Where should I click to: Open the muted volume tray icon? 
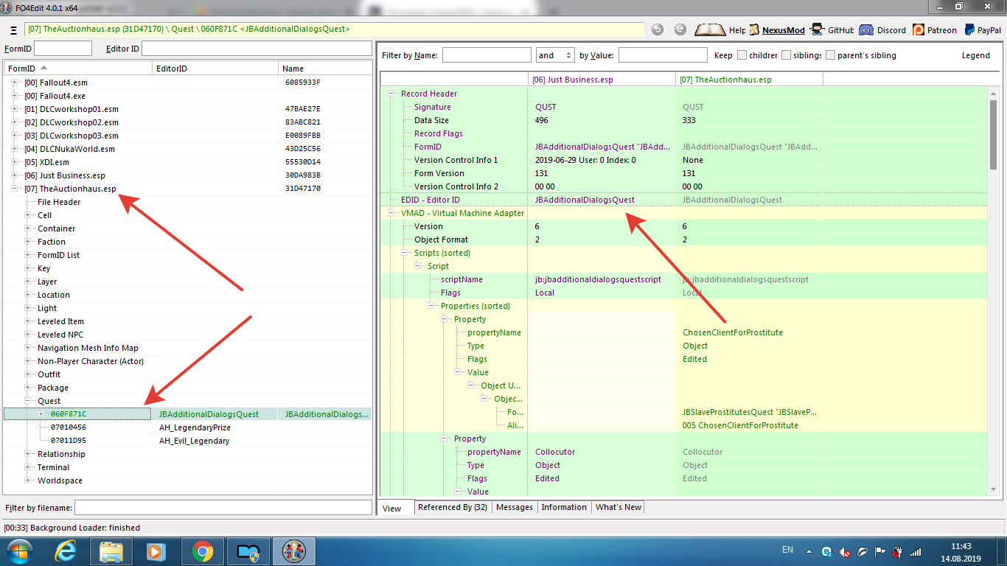(x=846, y=551)
